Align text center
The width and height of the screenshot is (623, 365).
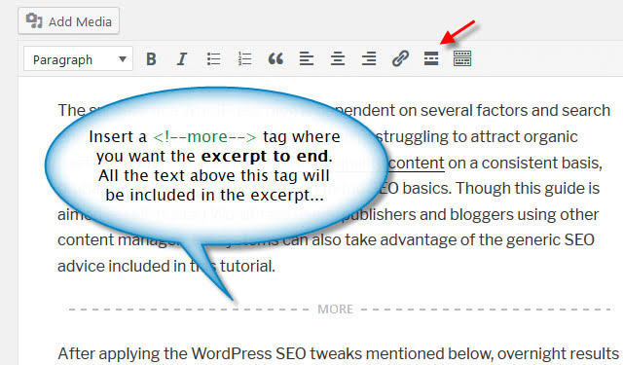point(338,58)
